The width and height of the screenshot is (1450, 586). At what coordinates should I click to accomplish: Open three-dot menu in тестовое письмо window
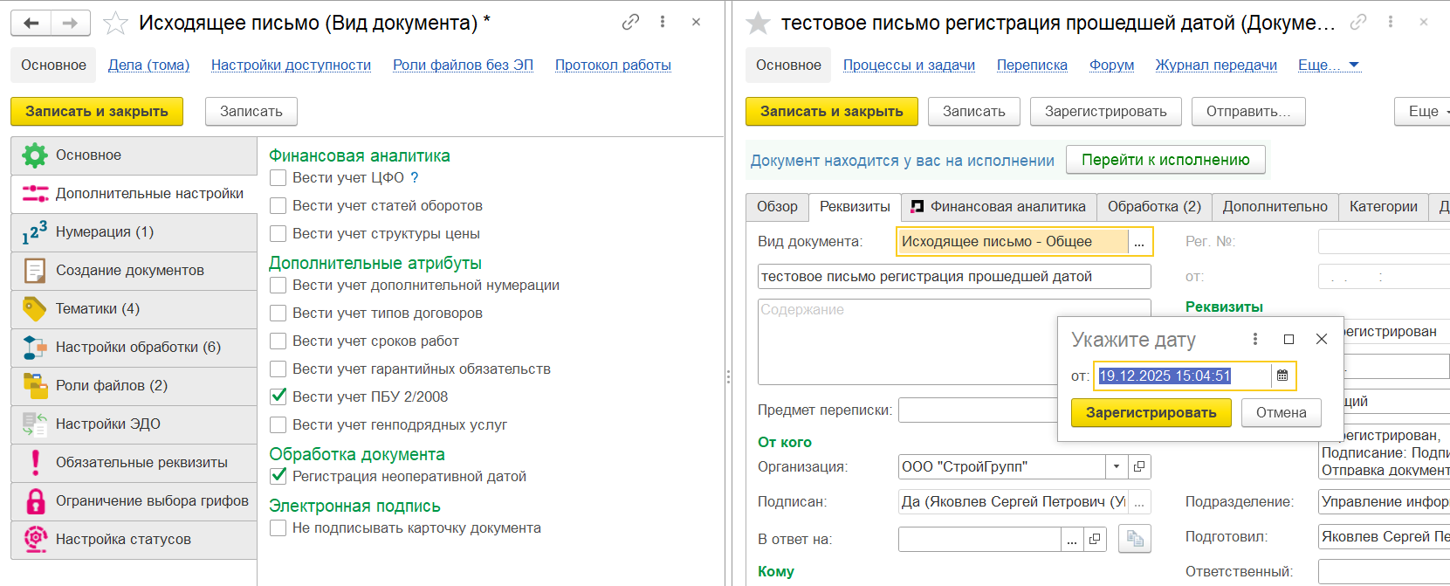pos(1391,22)
